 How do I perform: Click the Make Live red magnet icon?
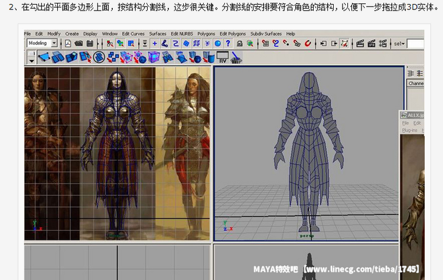click(308, 44)
